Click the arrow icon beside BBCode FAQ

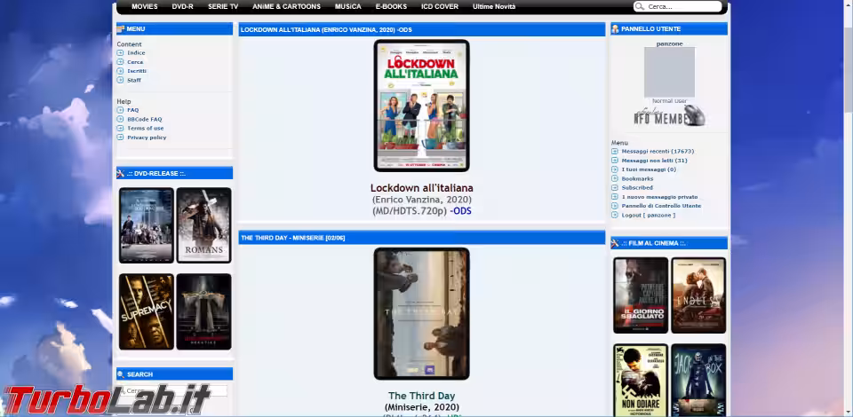pos(120,119)
